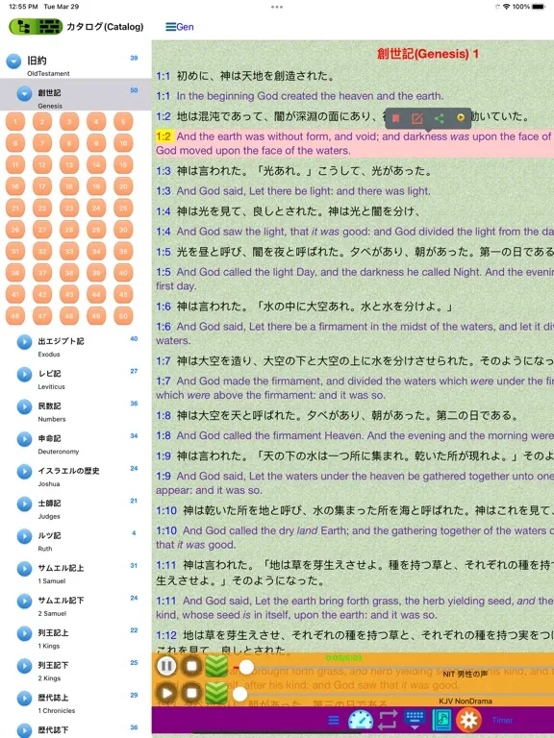Open Genesis chapter 14

point(96,165)
